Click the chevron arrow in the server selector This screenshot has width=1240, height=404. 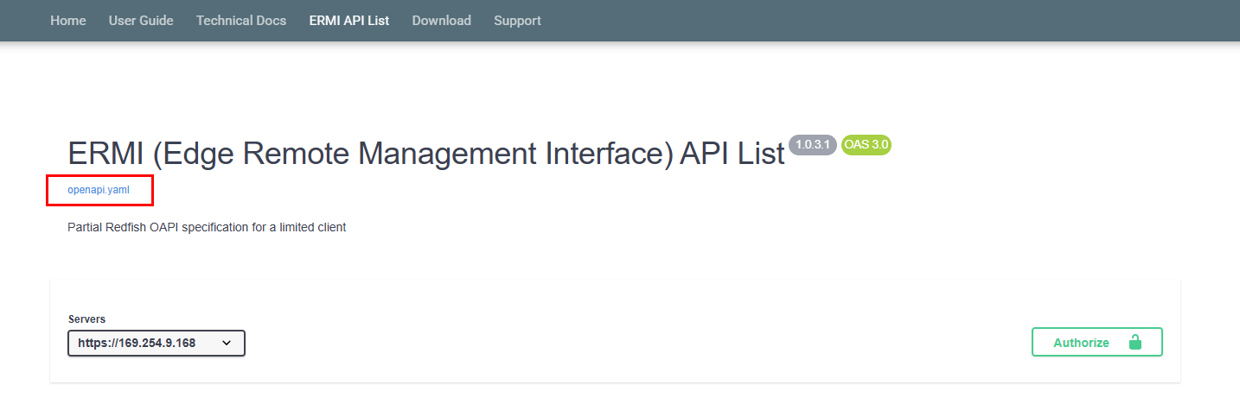(x=227, y=343)
